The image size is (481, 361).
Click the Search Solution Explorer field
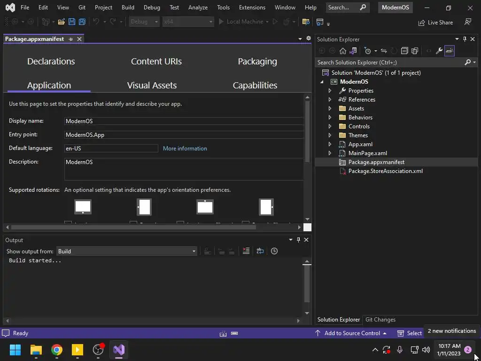(390, 63)
